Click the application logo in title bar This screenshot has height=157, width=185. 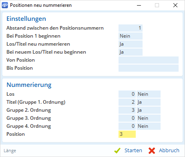[x=5, y=5]
